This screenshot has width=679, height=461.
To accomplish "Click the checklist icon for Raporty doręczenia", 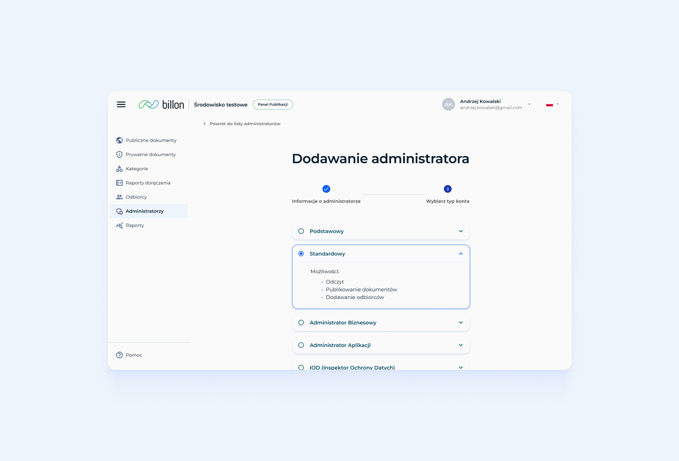I will pos(119,183).
